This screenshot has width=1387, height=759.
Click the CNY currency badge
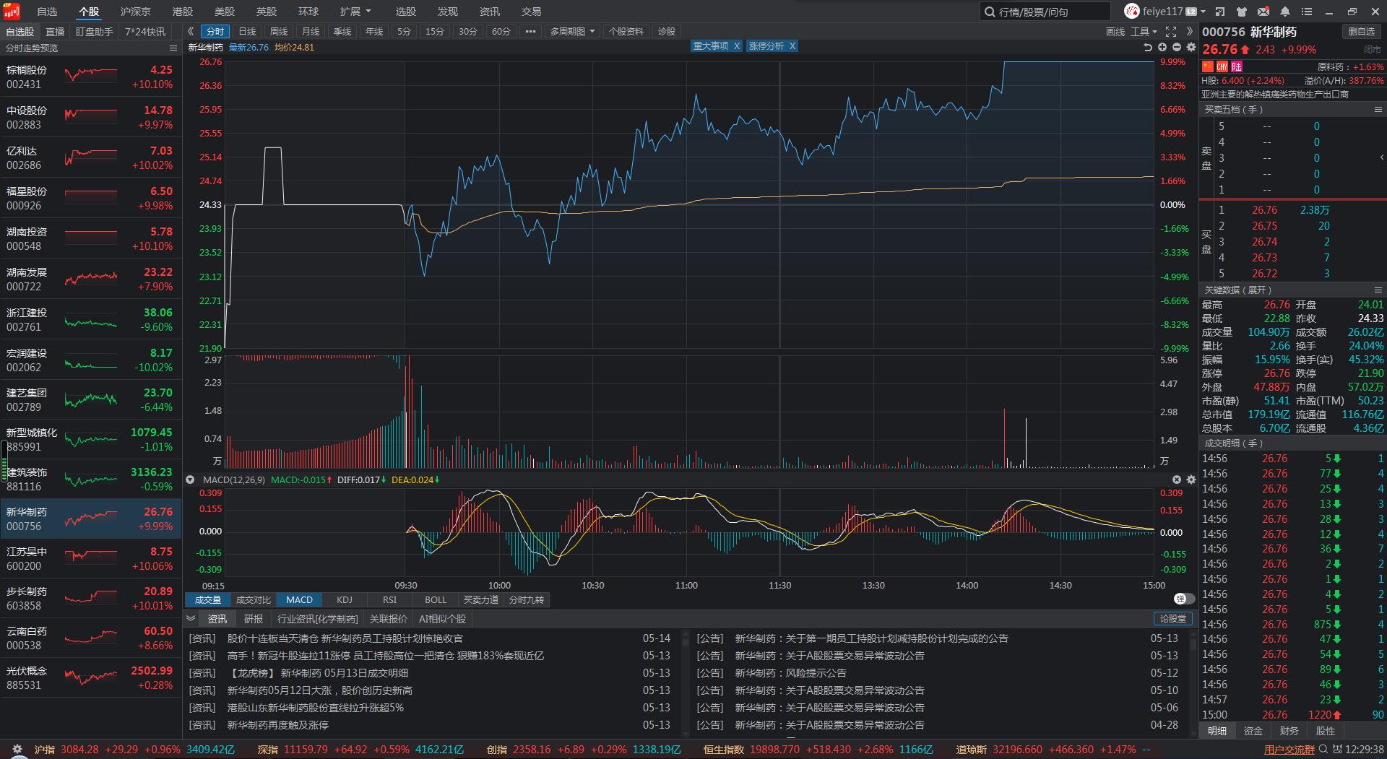(1222, 66)
